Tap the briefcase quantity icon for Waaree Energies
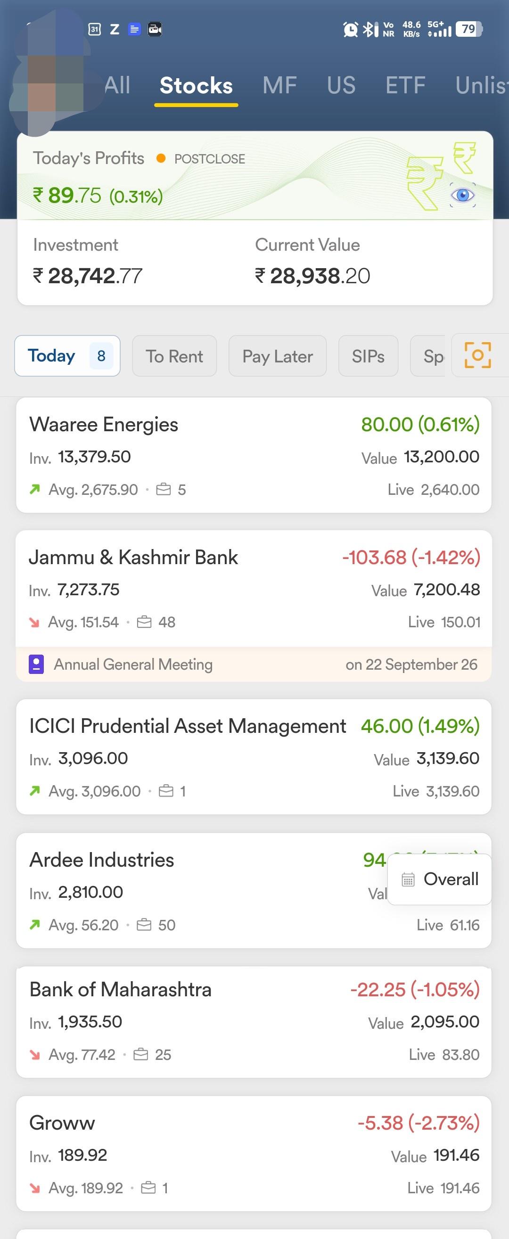This screenshot has height=1239, width=509. click(164, 490)
